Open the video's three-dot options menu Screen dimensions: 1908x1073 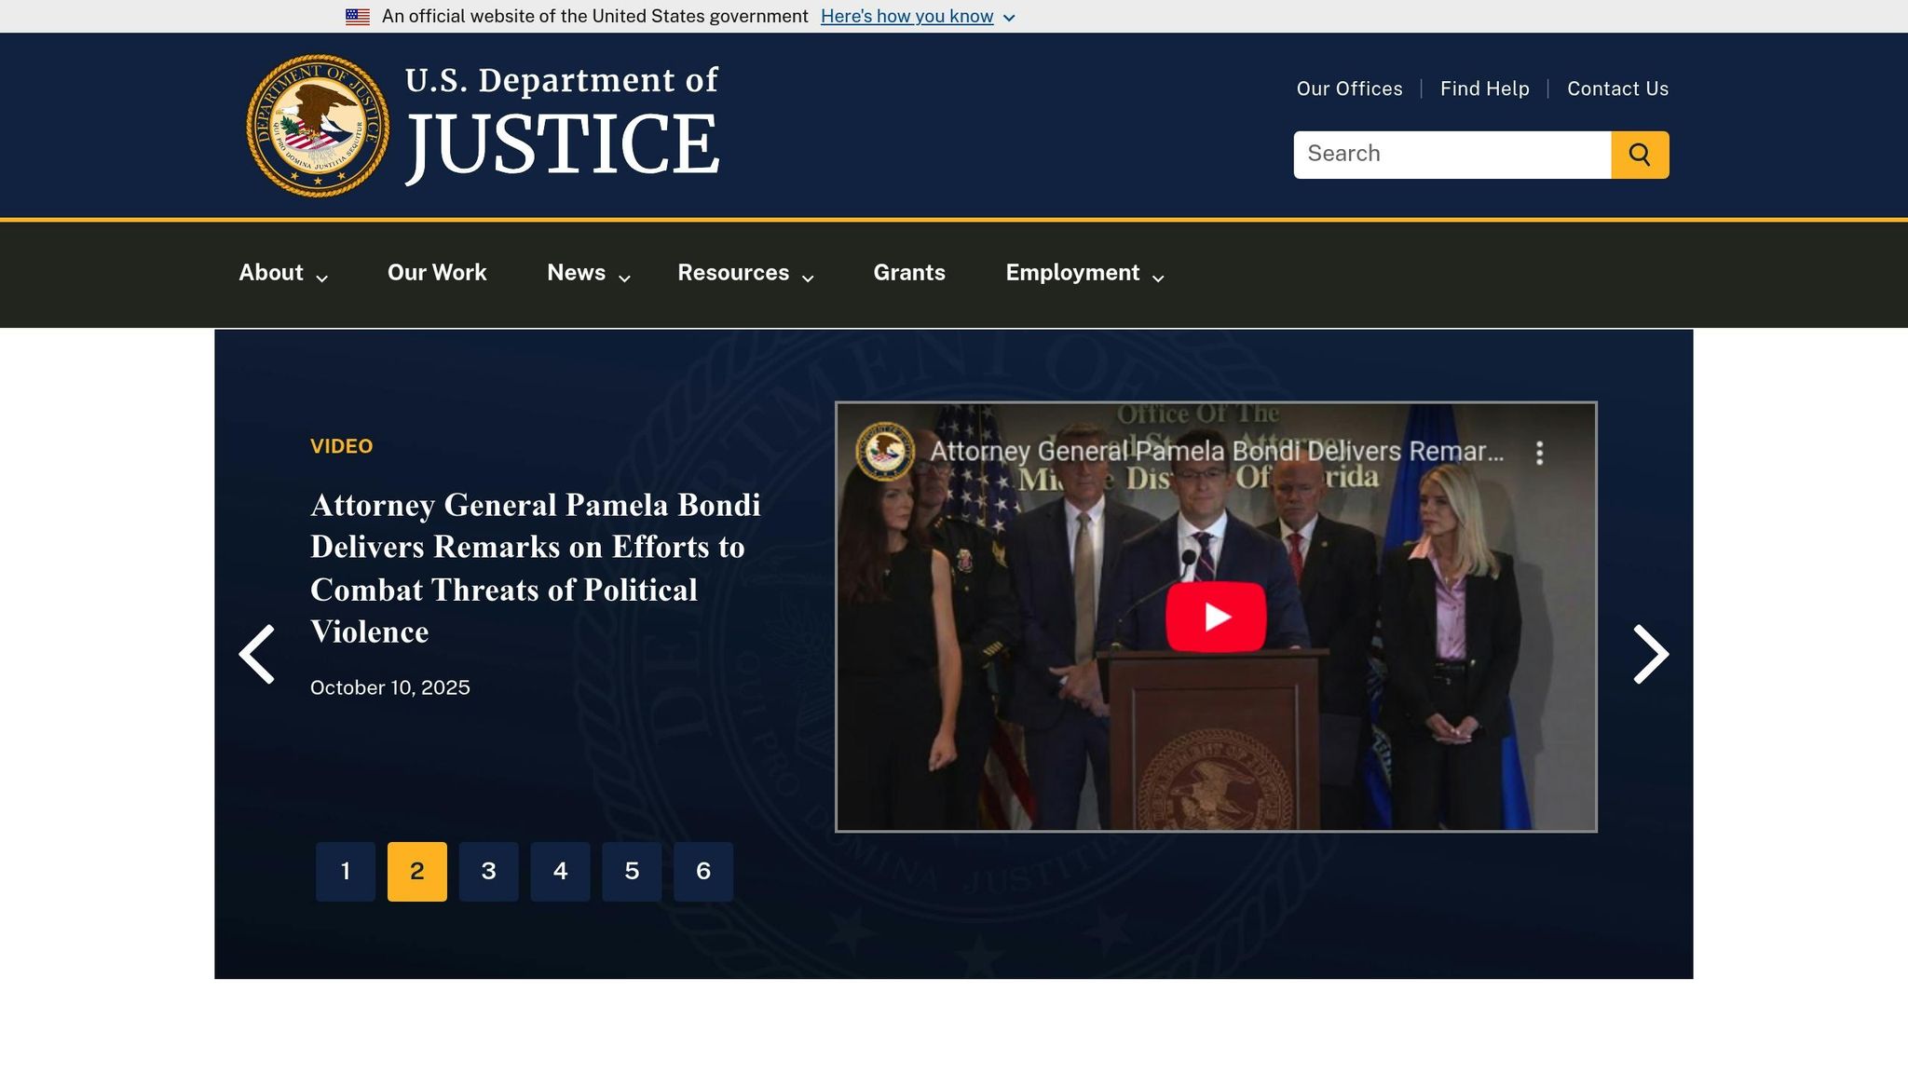pyautogui.click(x=1542, y=454)
